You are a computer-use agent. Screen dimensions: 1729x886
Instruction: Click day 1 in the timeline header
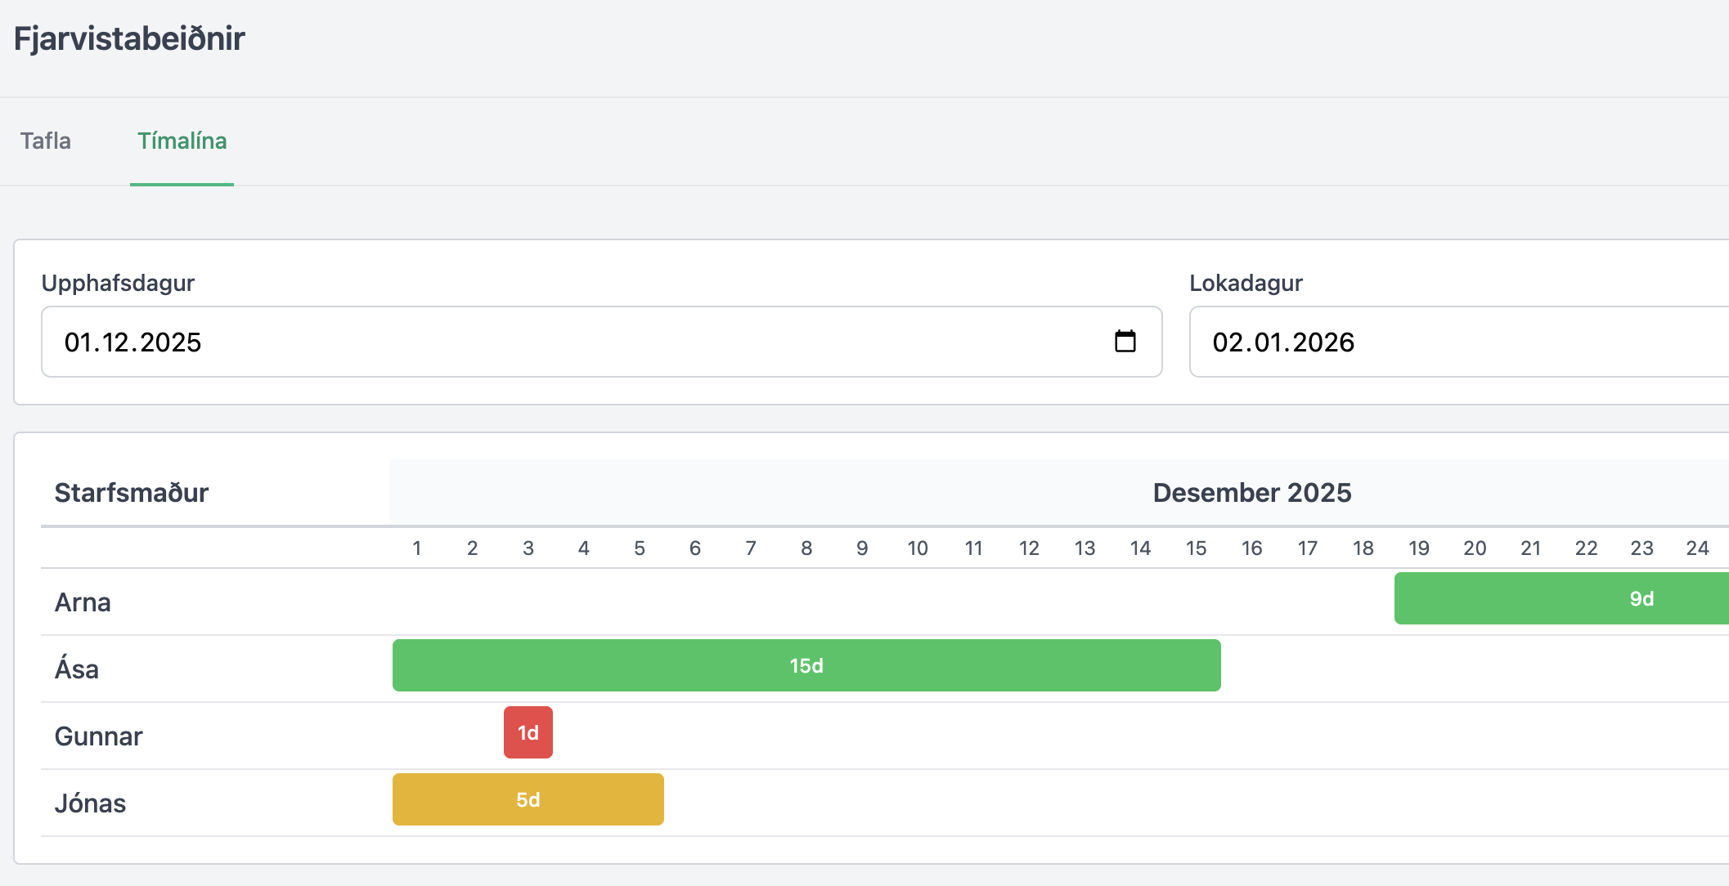[x=417, y=548]
